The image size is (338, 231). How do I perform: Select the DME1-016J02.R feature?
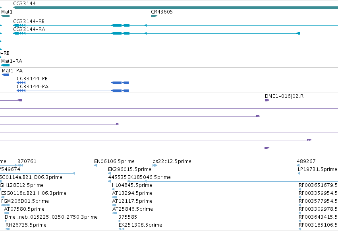point(267,100)
